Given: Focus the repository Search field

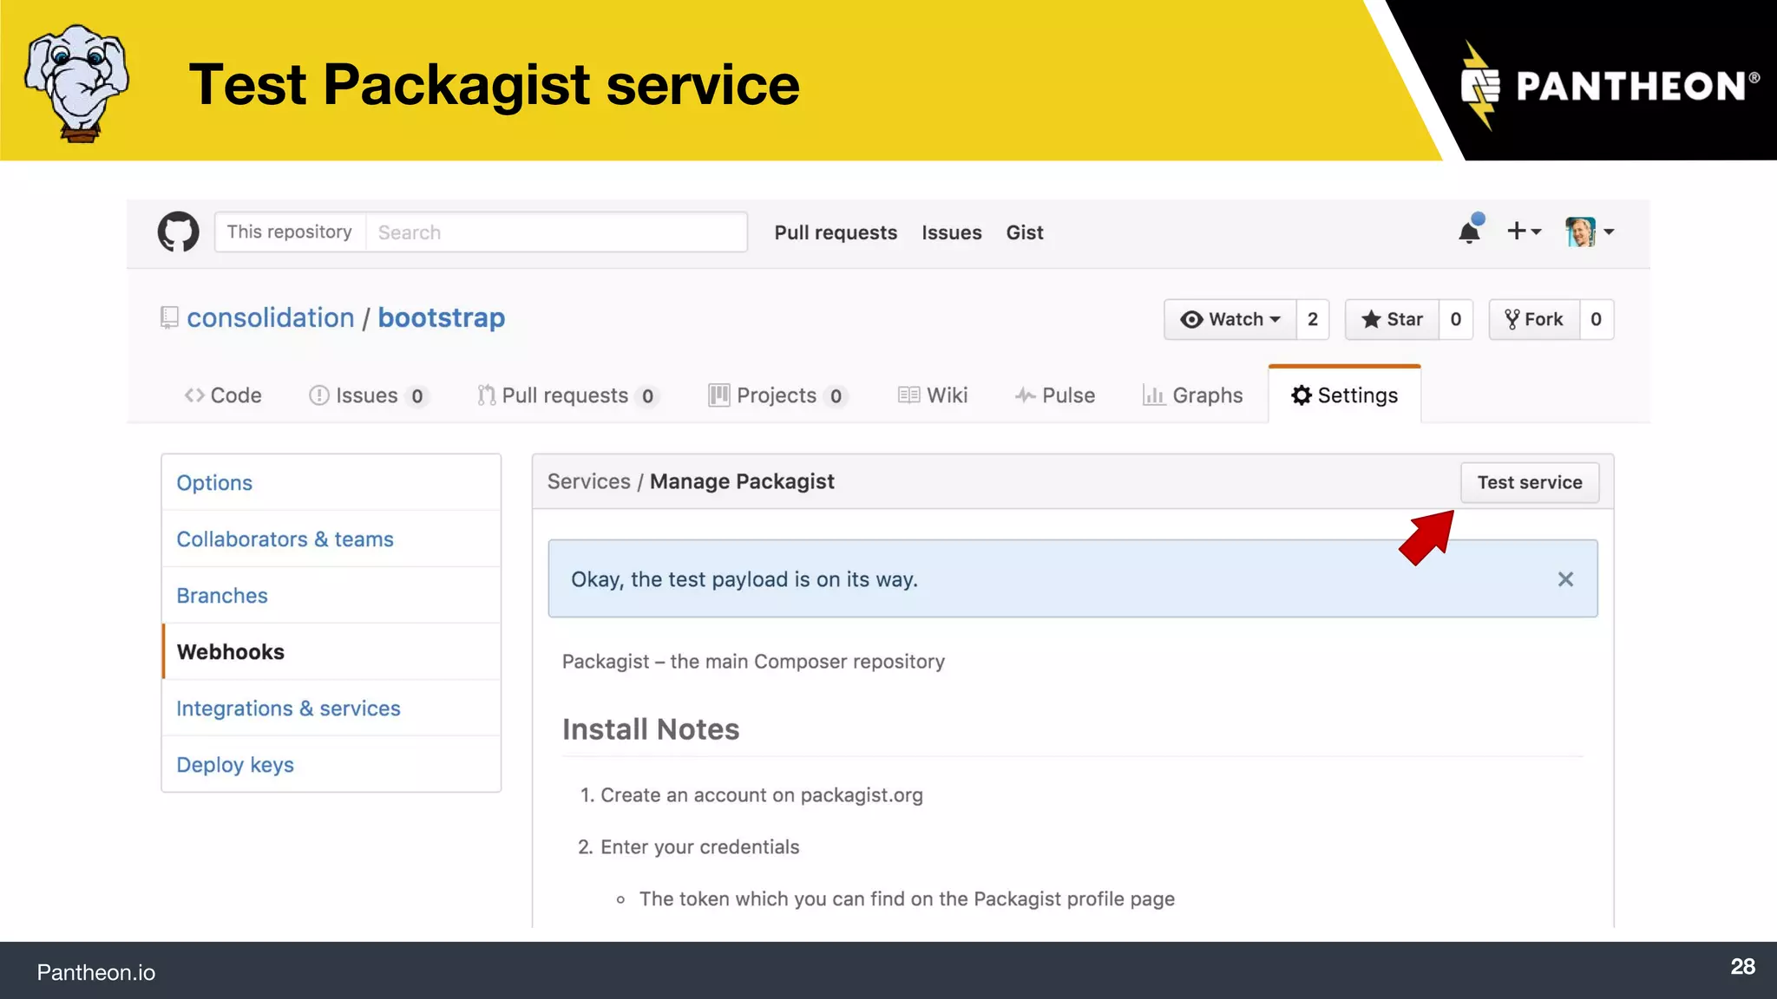Looking at the screenshot, I should click(x=556, y=232).
